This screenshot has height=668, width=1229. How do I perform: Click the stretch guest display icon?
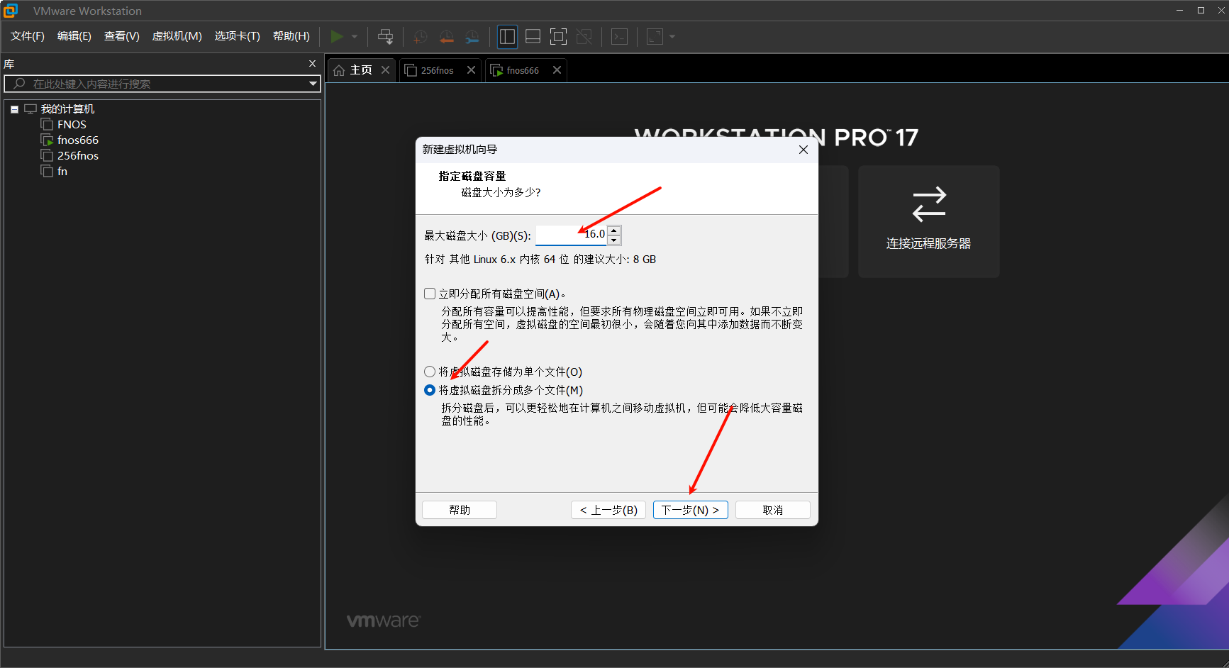[x=655, y=36]
